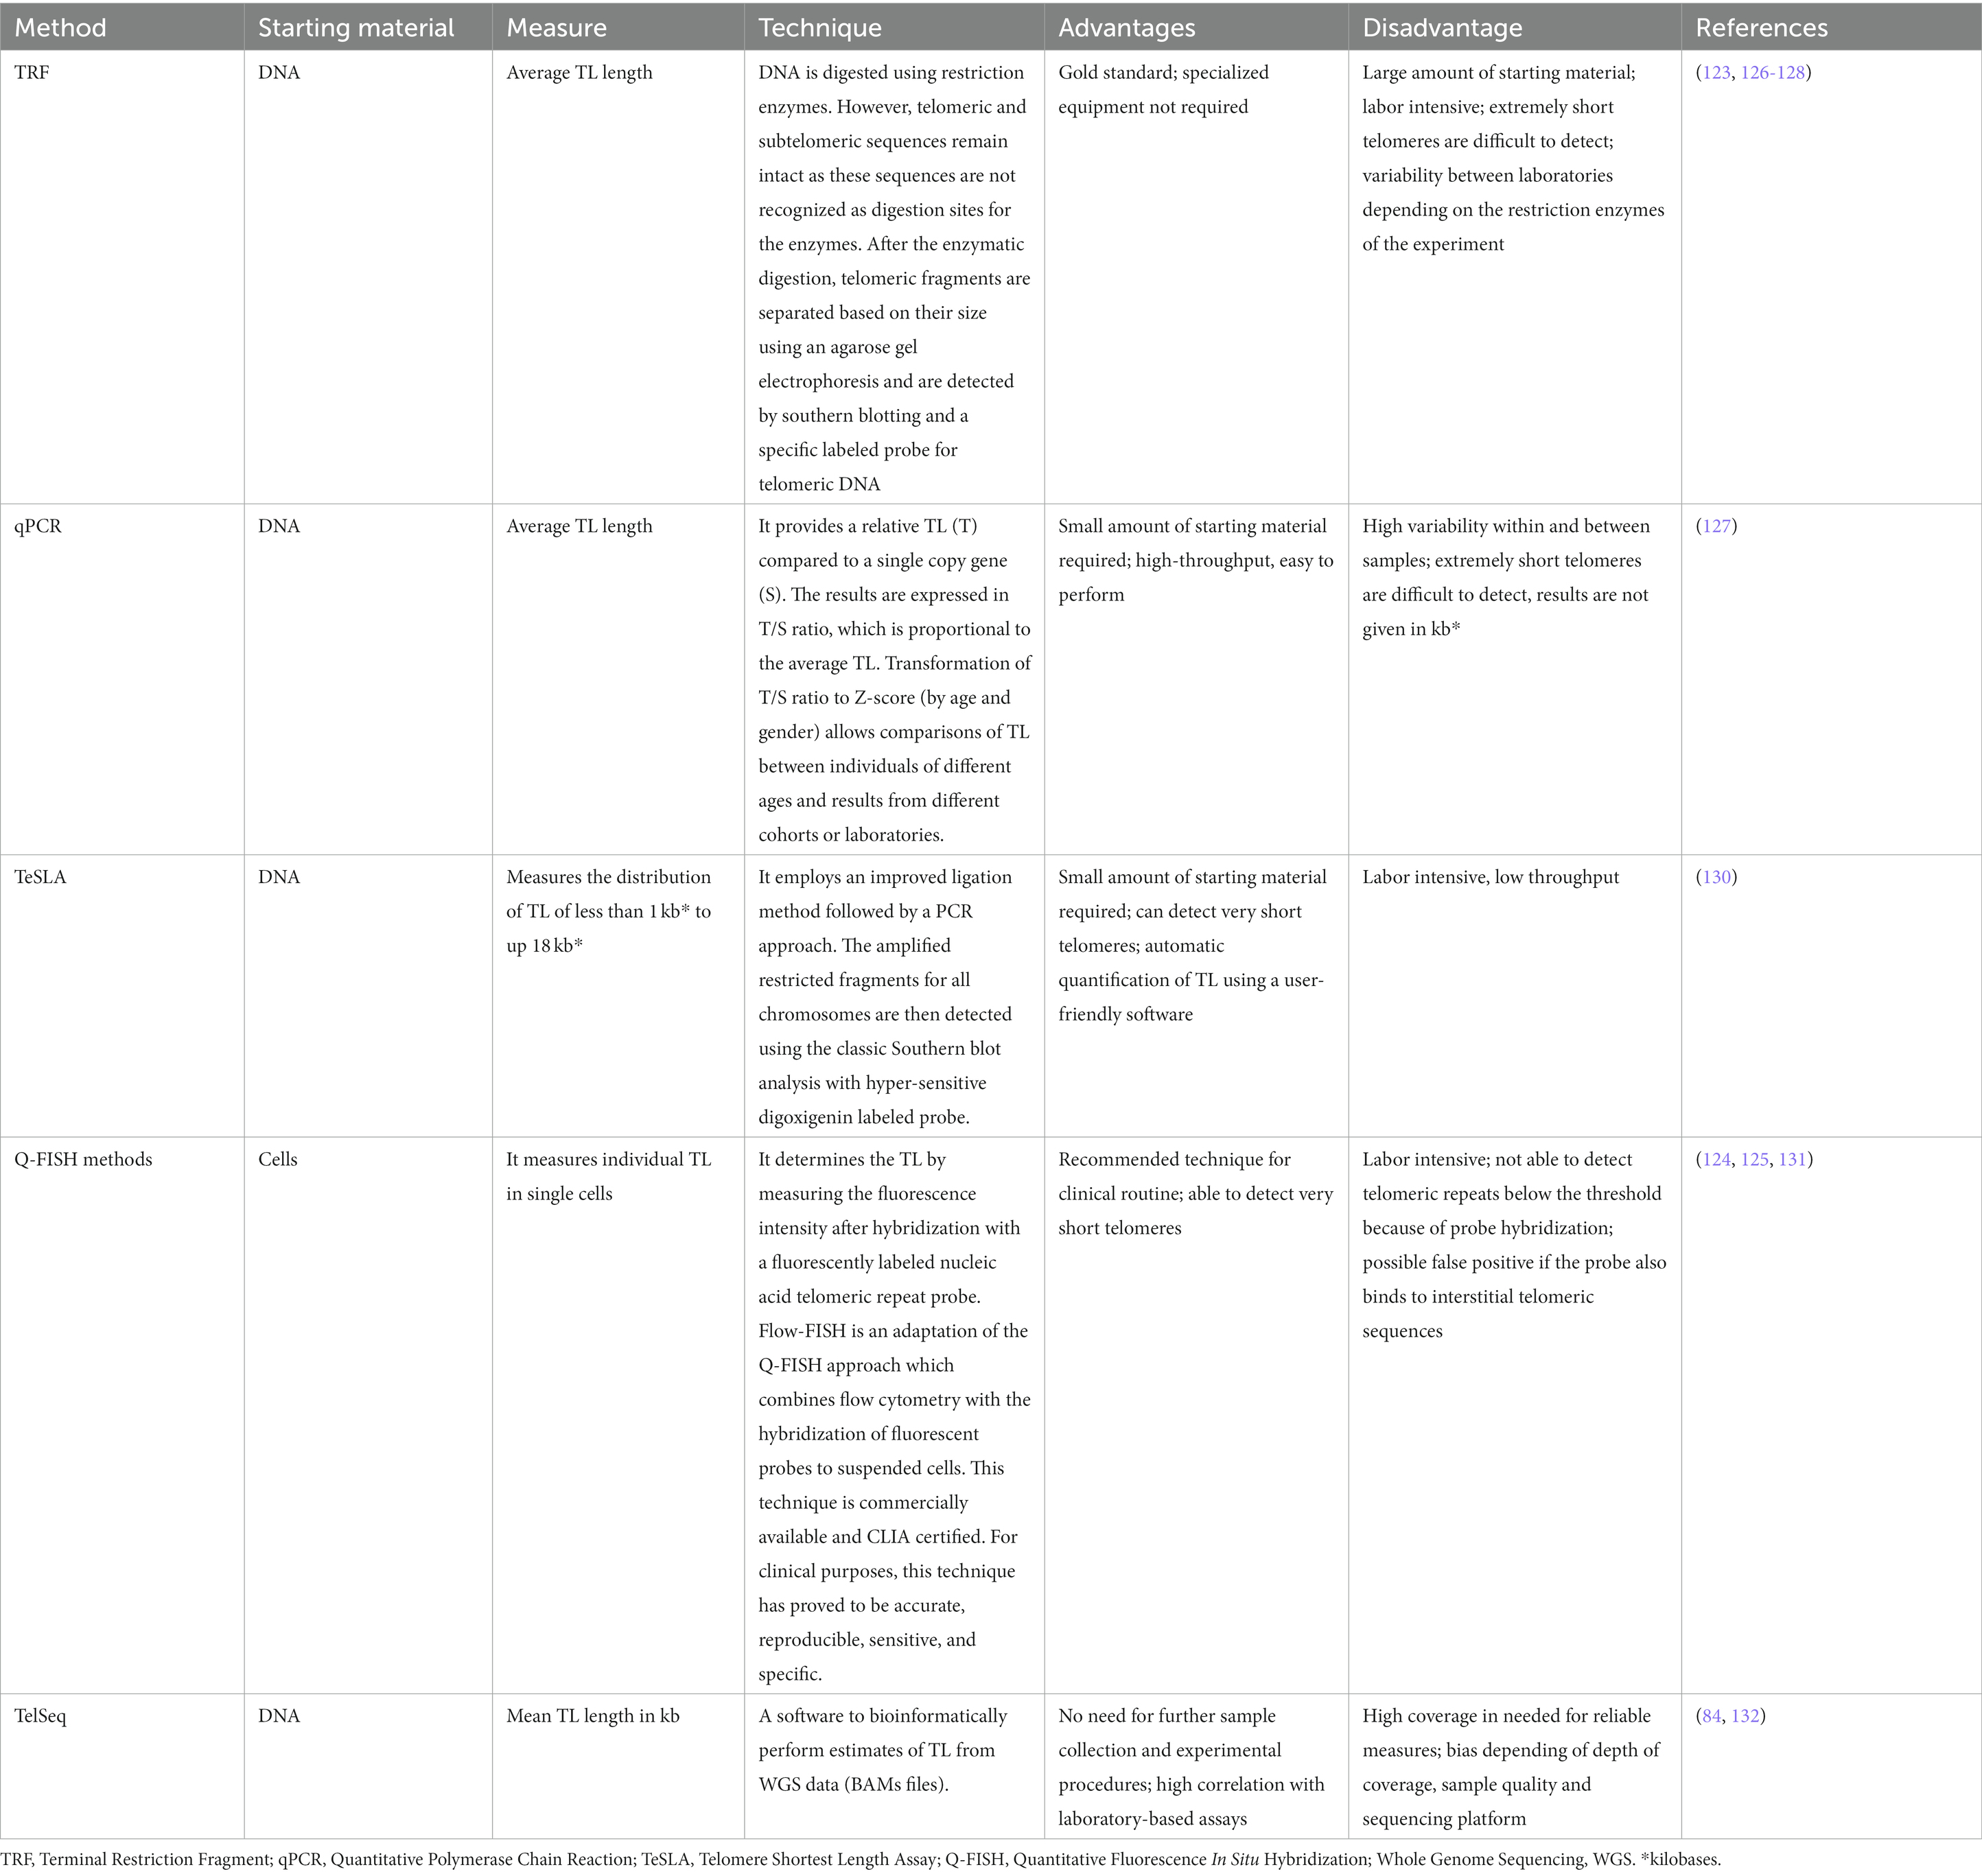Open reference link 123

click(x=1716, y=73)
